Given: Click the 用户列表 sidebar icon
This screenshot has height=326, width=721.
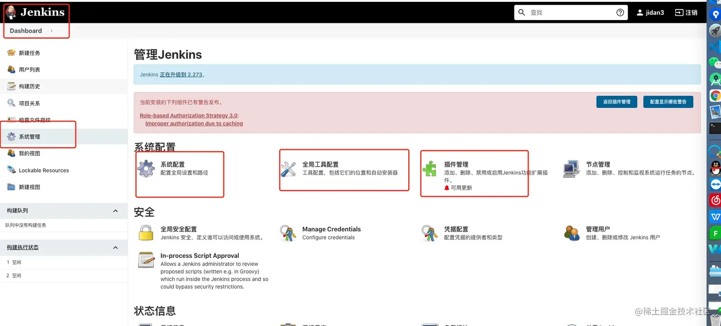Looking at the screenshot, I should point(11,70).
